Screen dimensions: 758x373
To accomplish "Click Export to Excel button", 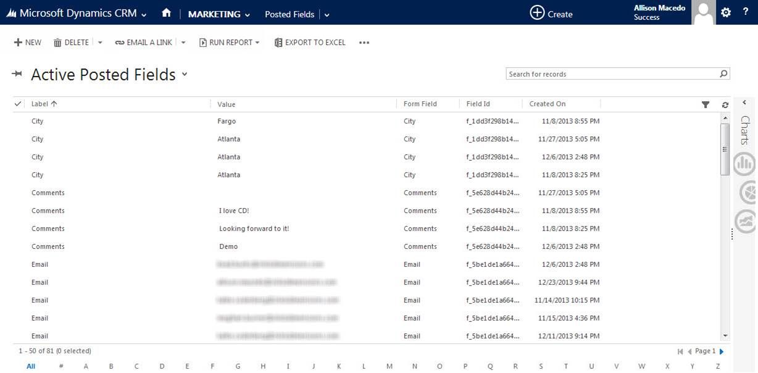I will coord(310,43).
